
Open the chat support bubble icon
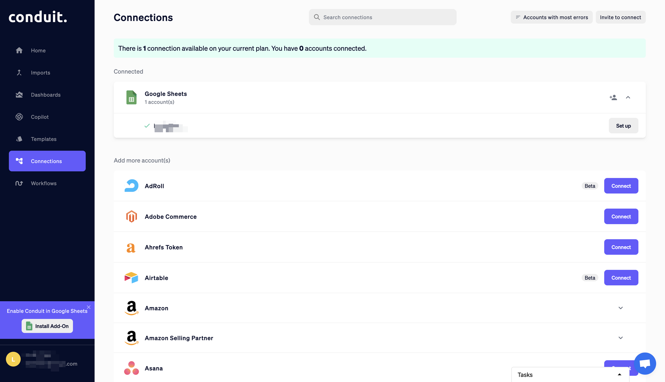click(645, 363)
